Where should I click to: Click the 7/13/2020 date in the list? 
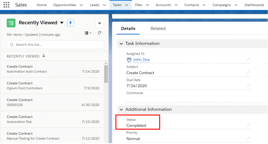[x=90, y=138]
